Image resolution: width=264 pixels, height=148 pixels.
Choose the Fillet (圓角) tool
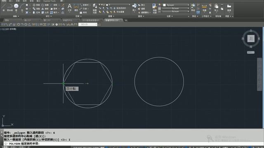pos(54,9)
